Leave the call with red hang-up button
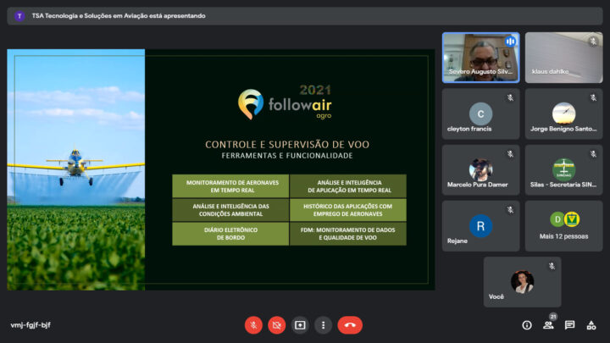Image resolution: width=610 pixels, height=343 pixels. tap(350, 324)
